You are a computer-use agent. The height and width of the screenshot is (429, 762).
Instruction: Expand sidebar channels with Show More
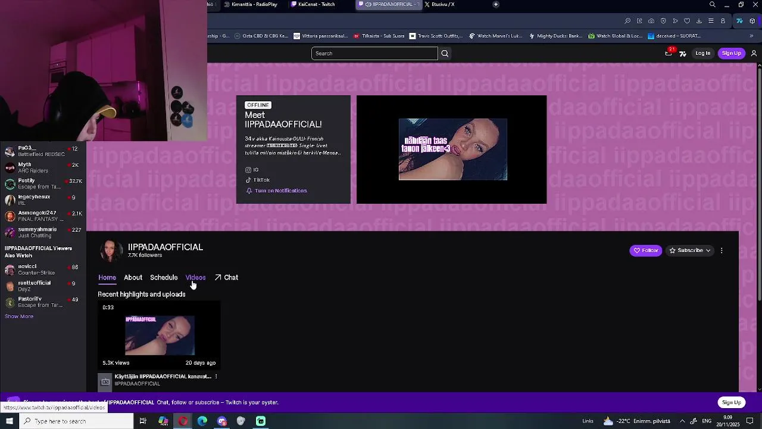tap(19, 316)
